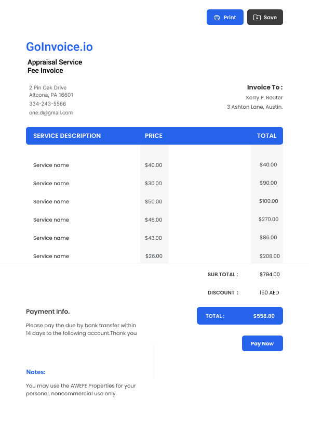Click the $45.00 price cell

click(154, 220)
